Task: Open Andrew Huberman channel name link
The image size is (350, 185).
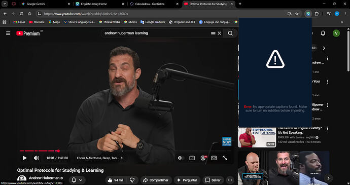Action: click(44, 178)
